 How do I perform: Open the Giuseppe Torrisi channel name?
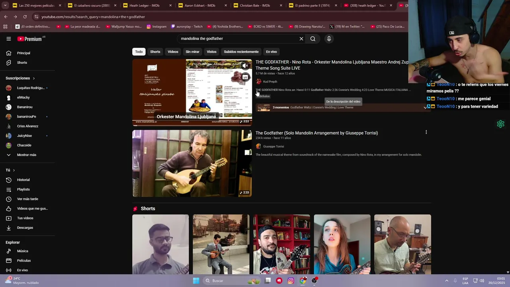273,146
